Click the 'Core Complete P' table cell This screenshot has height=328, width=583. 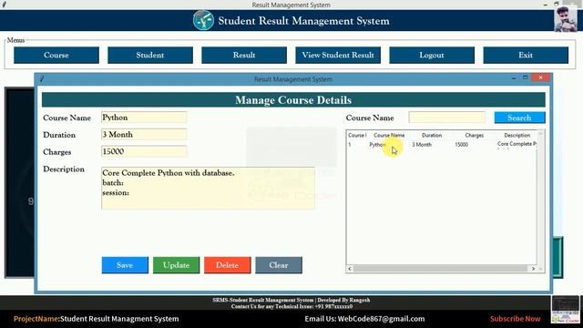517,144
